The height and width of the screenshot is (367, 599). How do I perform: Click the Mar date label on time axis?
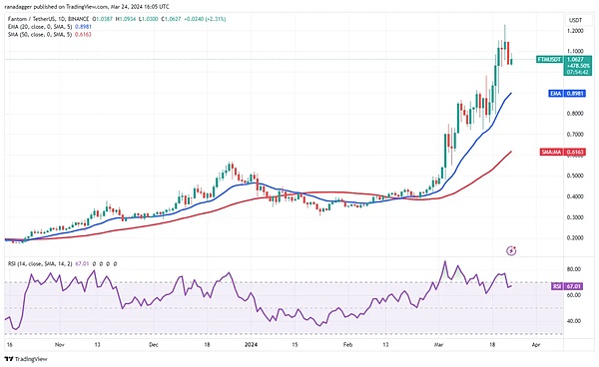click(438, 345)
